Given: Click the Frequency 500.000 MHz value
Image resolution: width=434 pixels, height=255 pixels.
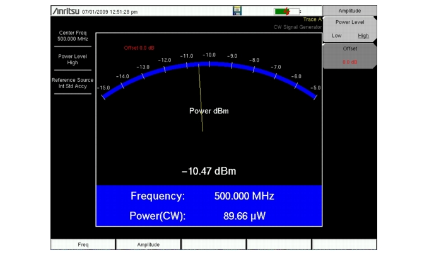Looking at the screenshot, I should [244, 196].
